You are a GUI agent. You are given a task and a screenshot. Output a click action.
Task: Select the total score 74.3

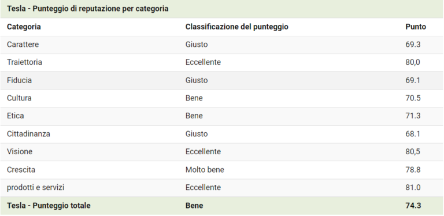[413, 206]
